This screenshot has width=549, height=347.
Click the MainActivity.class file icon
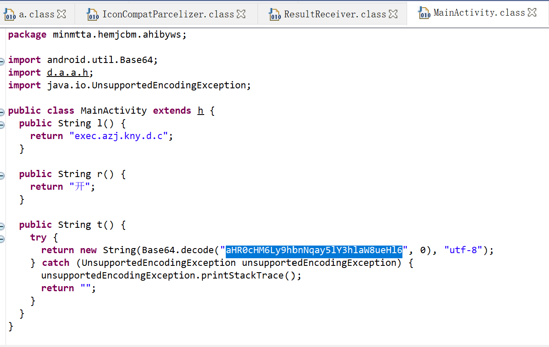point(424,13)
